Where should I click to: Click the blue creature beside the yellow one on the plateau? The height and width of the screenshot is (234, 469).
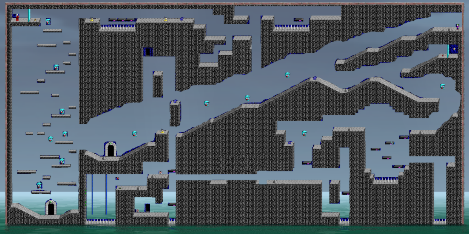pyautogui.click(x=182, y=19)
